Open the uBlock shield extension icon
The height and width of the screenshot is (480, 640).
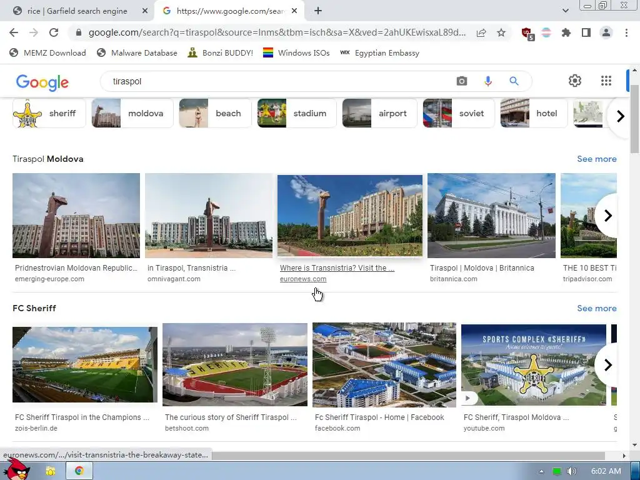pos(527,34)
